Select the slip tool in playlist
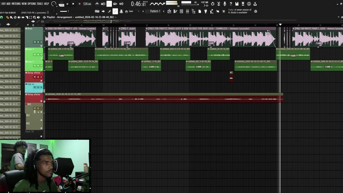This screenshot has height=193, width=343. (x=23, y=17)
